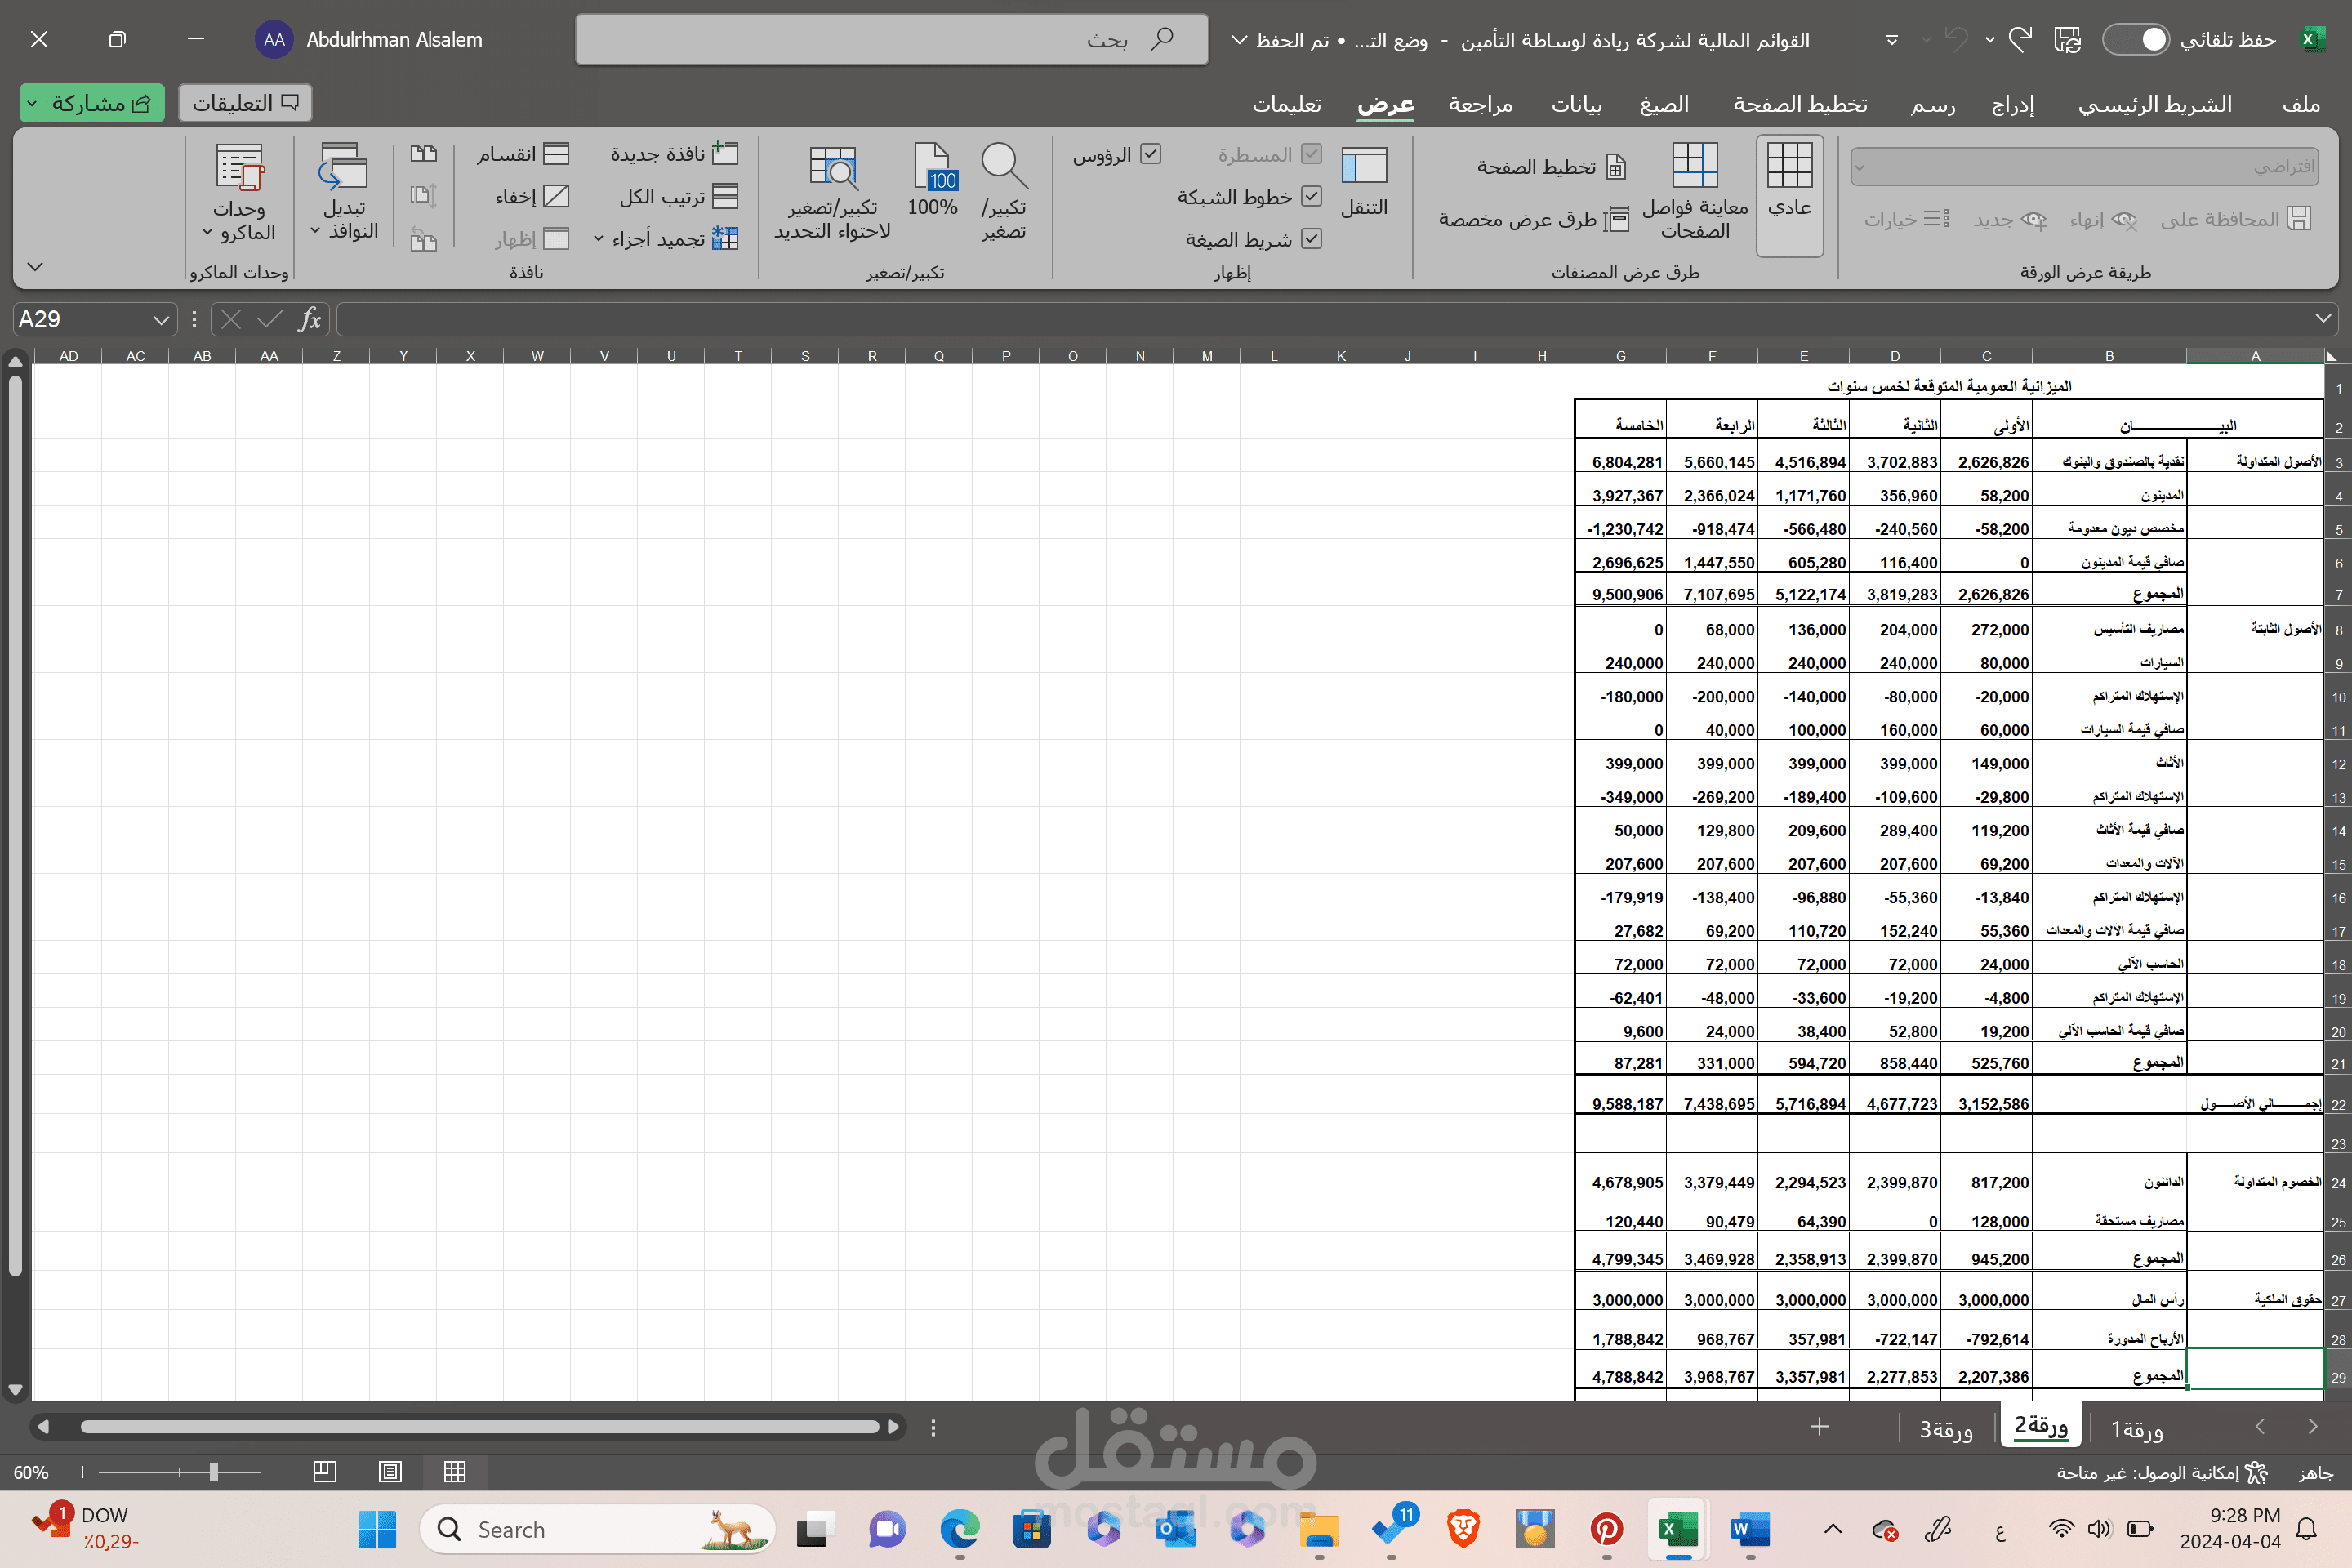Open Microsoft Edge from the taskbar
2352x1568 pixels.
coord(960,1529)
